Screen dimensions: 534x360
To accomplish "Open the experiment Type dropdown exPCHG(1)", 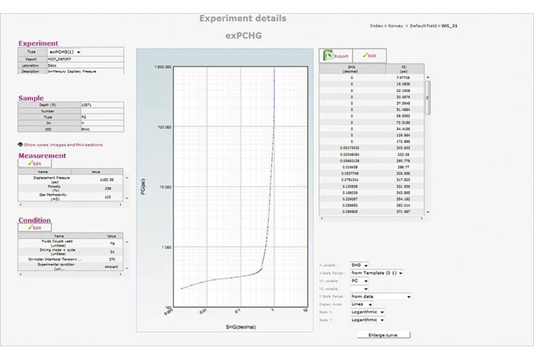I will tap(65, 52).
